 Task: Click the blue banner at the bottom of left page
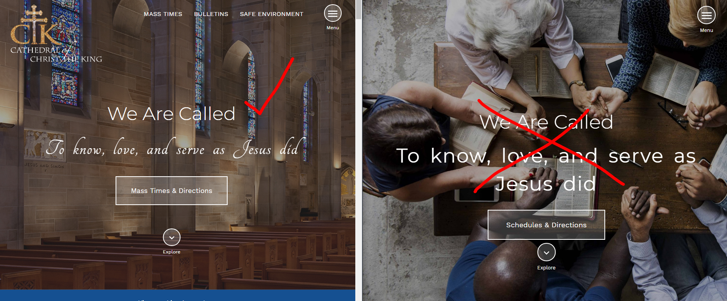[x=178, y=295]
